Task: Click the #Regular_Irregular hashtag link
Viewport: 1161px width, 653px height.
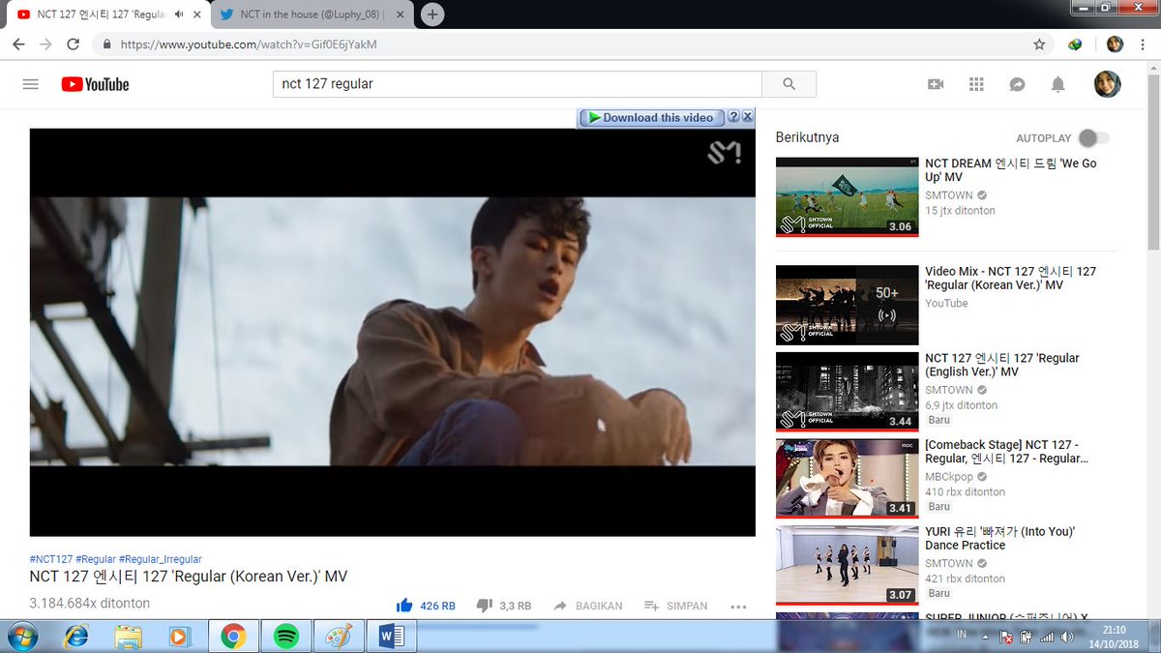Action: click(161, 559)
